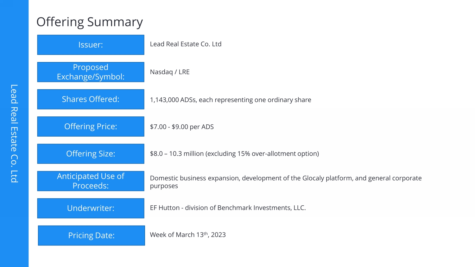Select the Nasdaq / LRE text
This screenshot has height=267, width=475.
point(170,72)
